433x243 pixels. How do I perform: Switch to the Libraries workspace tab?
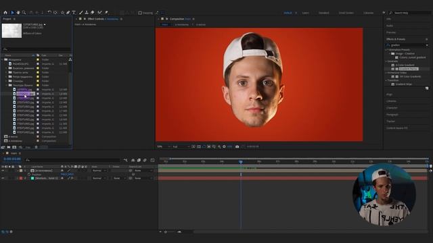pyautogui.click(x=368, y=13)
